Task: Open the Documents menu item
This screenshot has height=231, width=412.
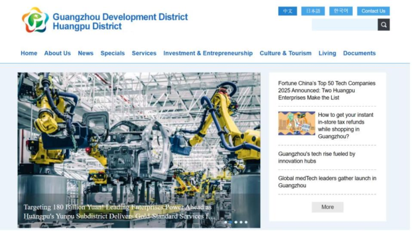Action: pos(359,53)
